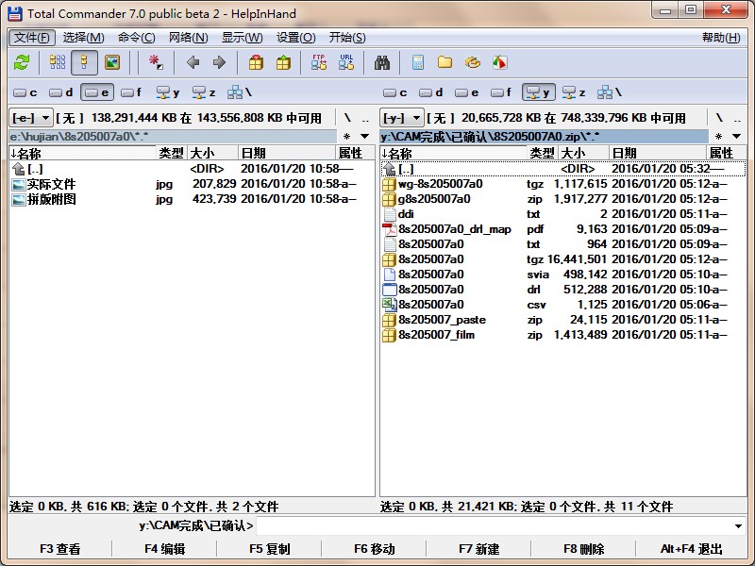Sort left panel by 大小 column
The image size is (755, 566).
(213, 154)
